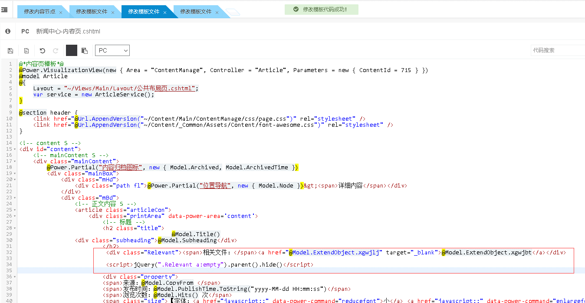585x303 pixels.
Task: Click the clipboard paste icon
Action: [x=85, y=51]
